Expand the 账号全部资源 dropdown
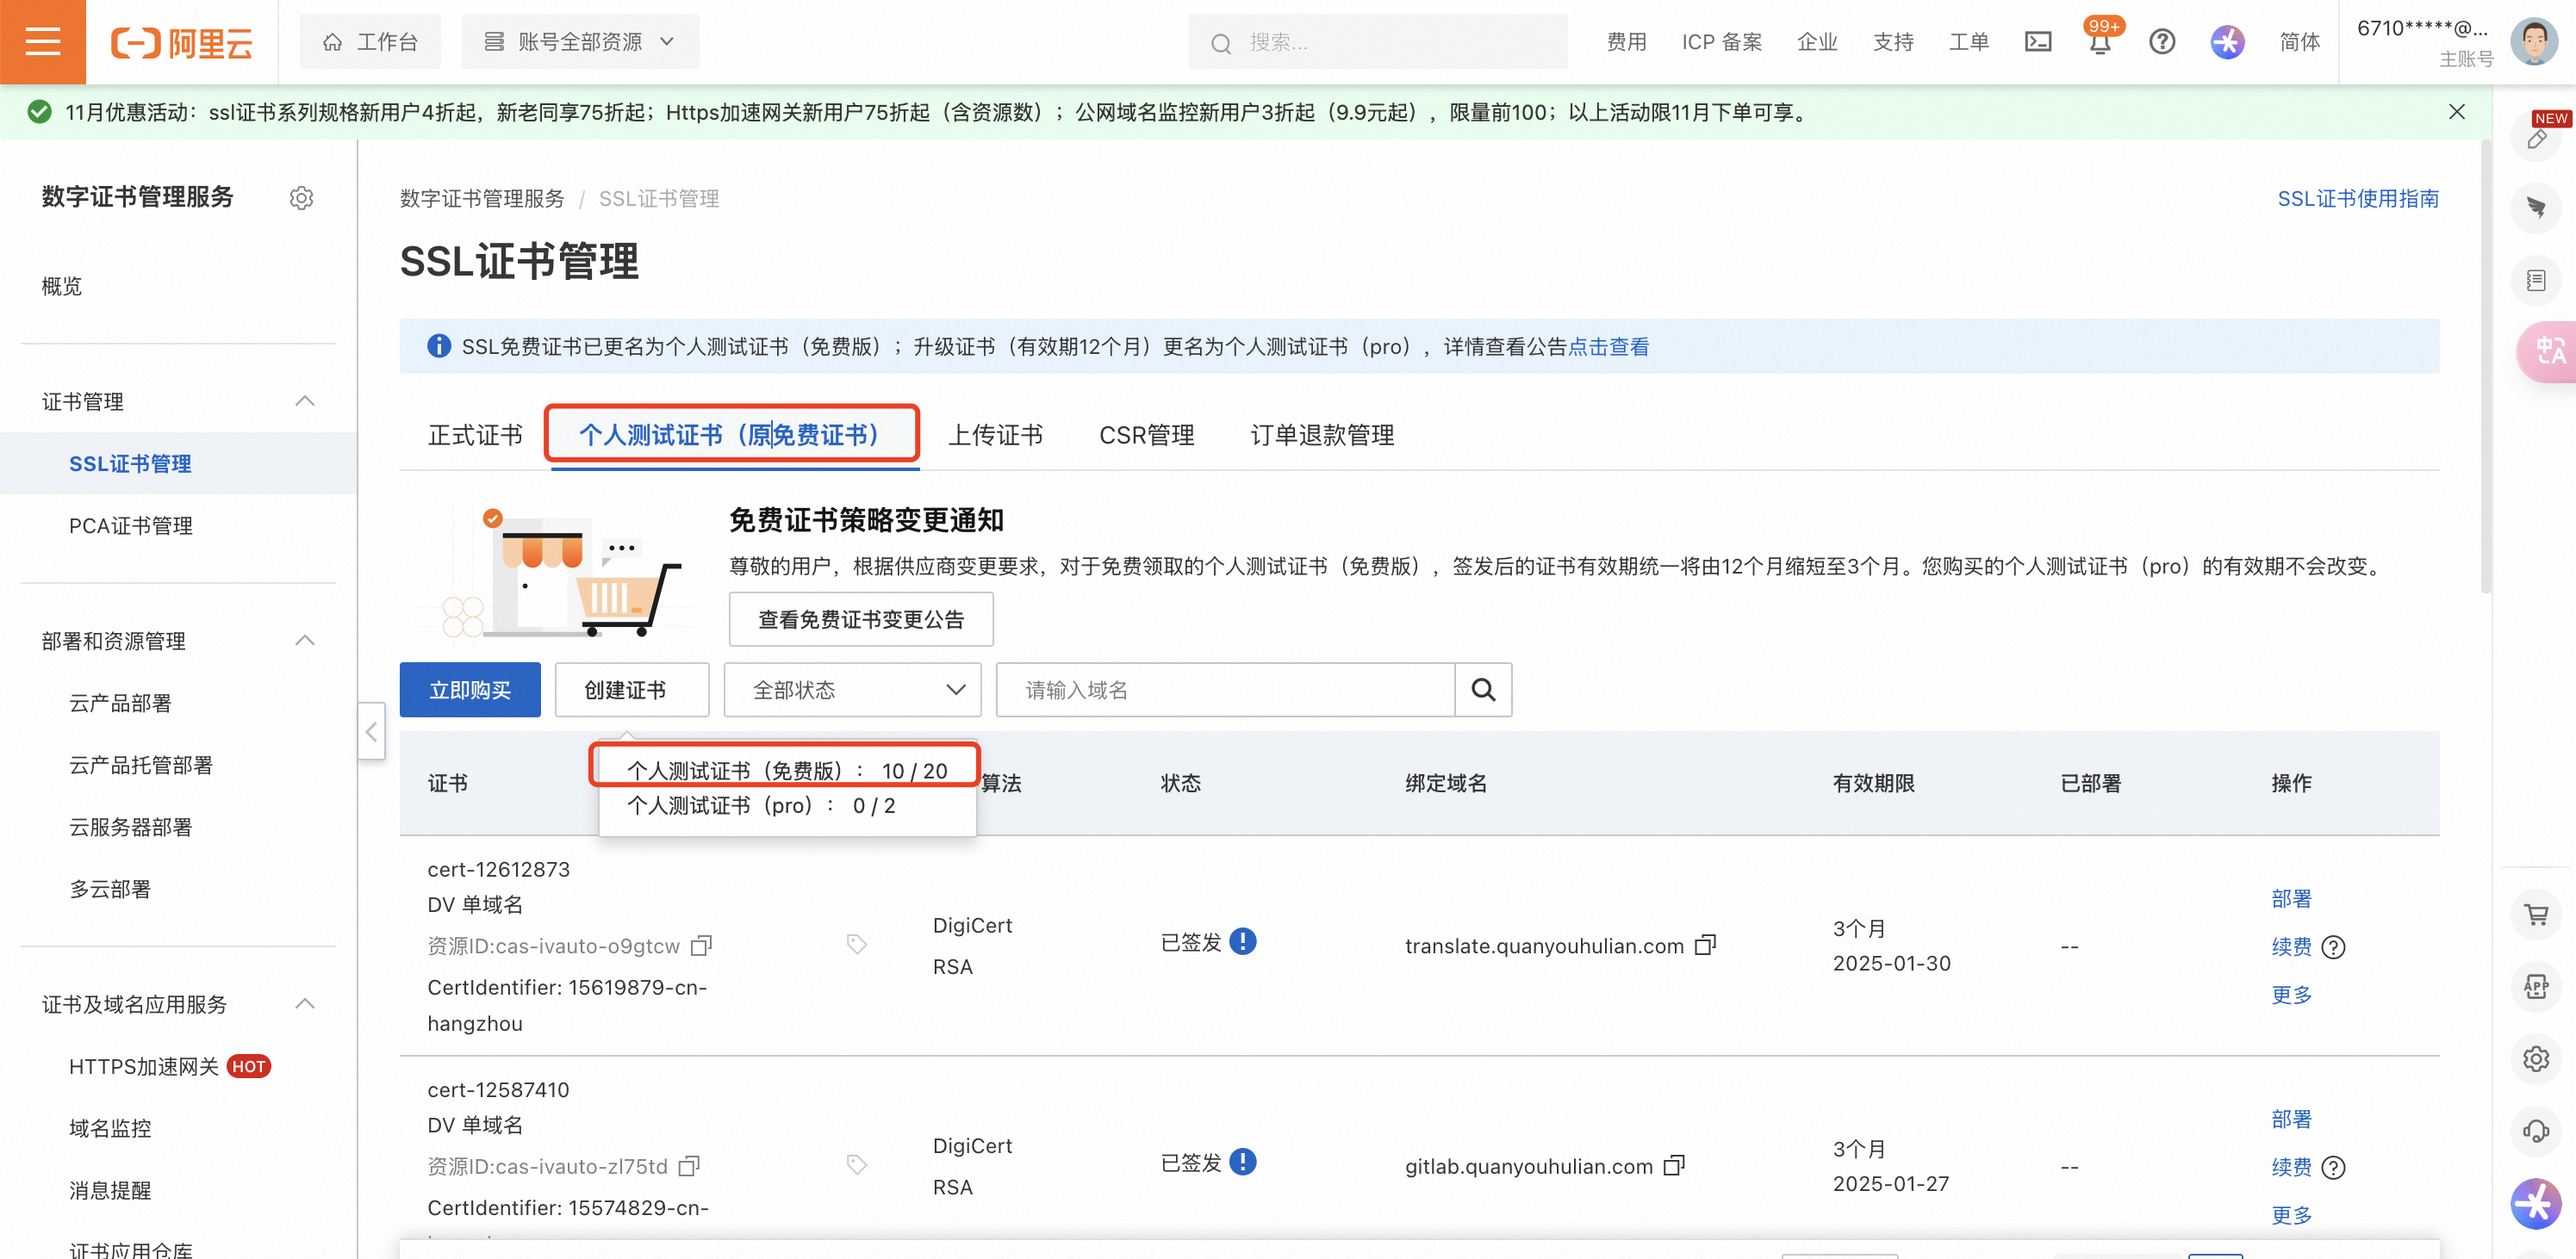Image resolution: width=2576 pixels, height=1259 pixels. click(x=580, y=42)
